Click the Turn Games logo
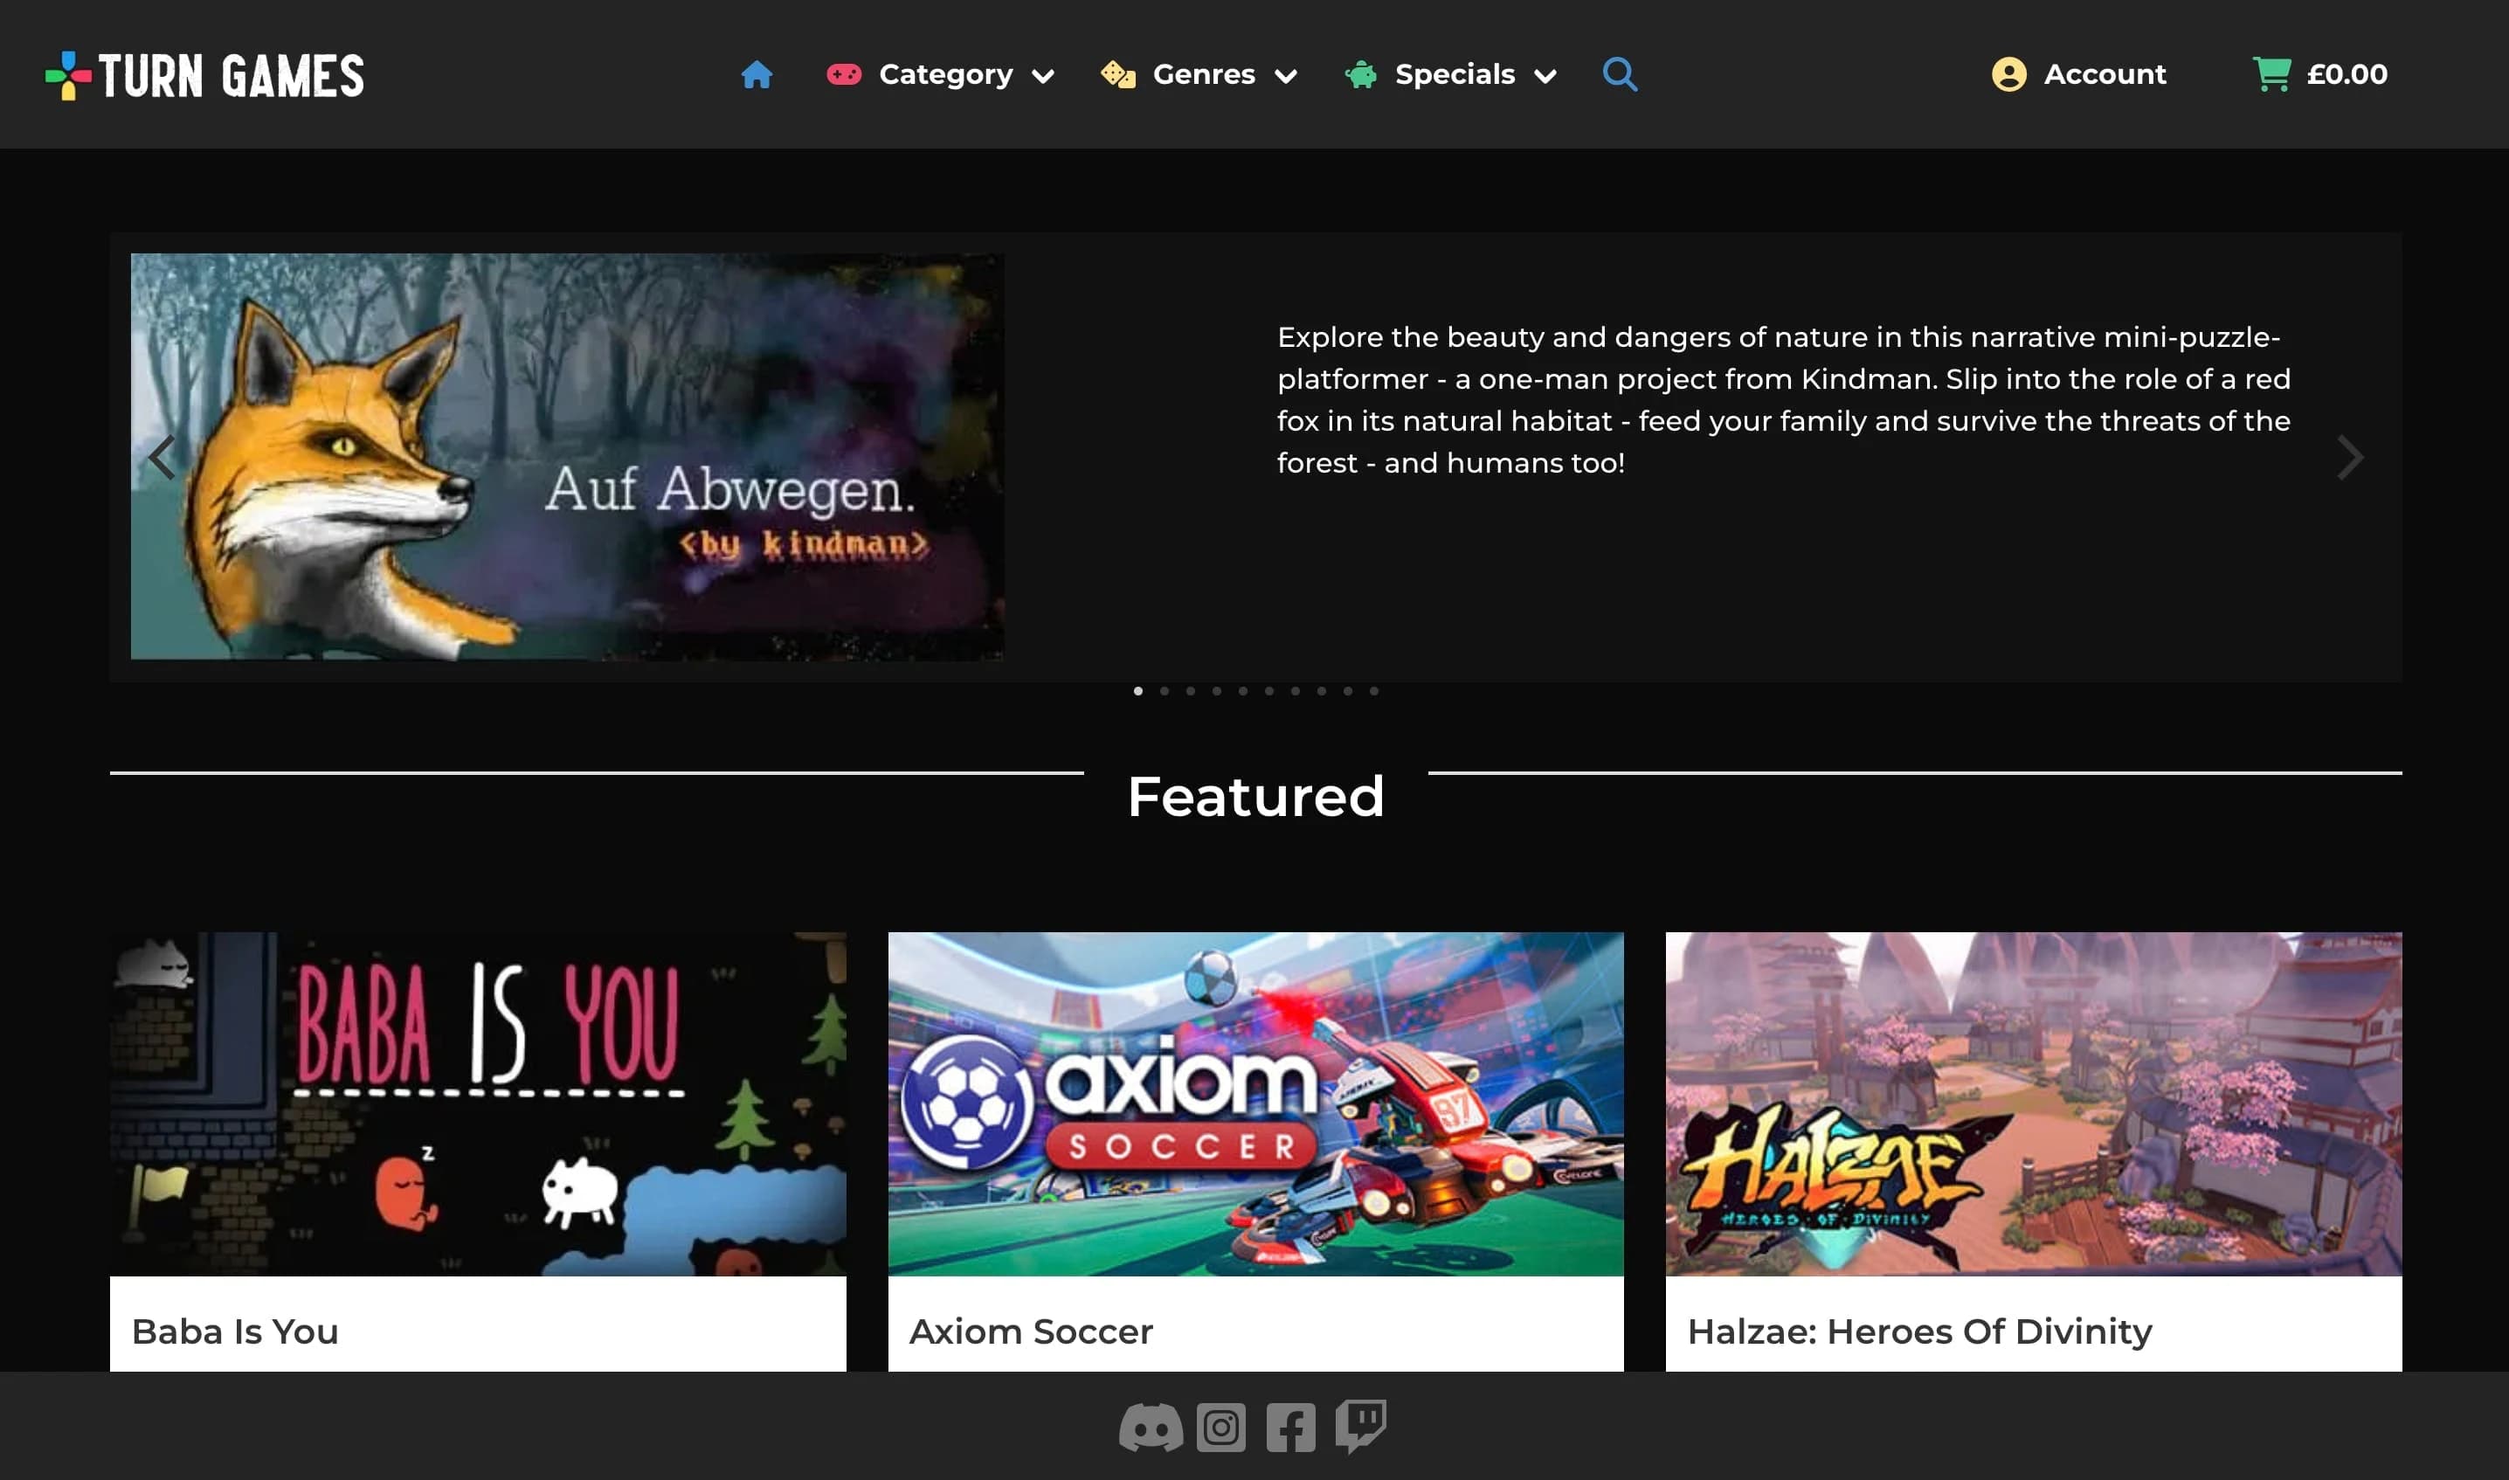Image resolution: width=2509 pixels, height=1480 pixels. (204, 76)
